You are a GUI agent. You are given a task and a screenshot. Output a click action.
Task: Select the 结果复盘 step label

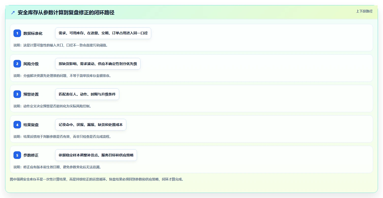coord(31,125)
